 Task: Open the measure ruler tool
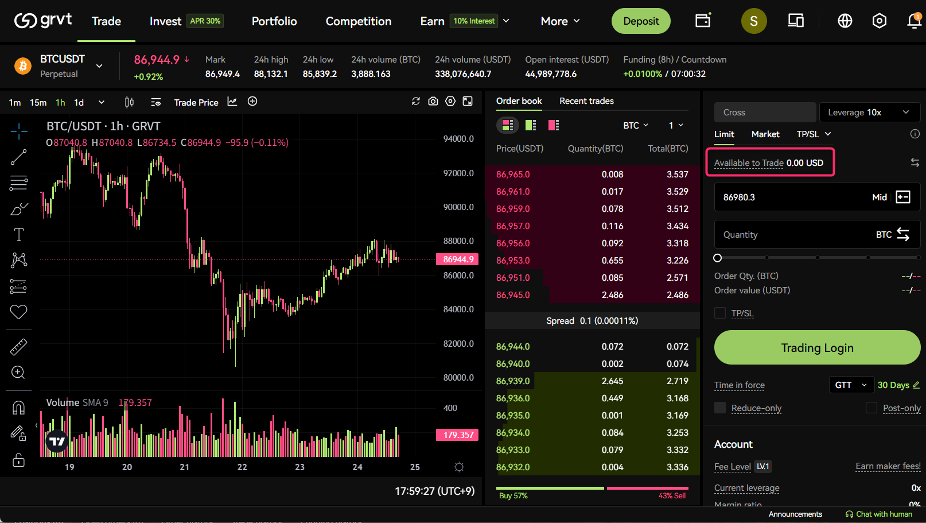click(x=18, y=347)
